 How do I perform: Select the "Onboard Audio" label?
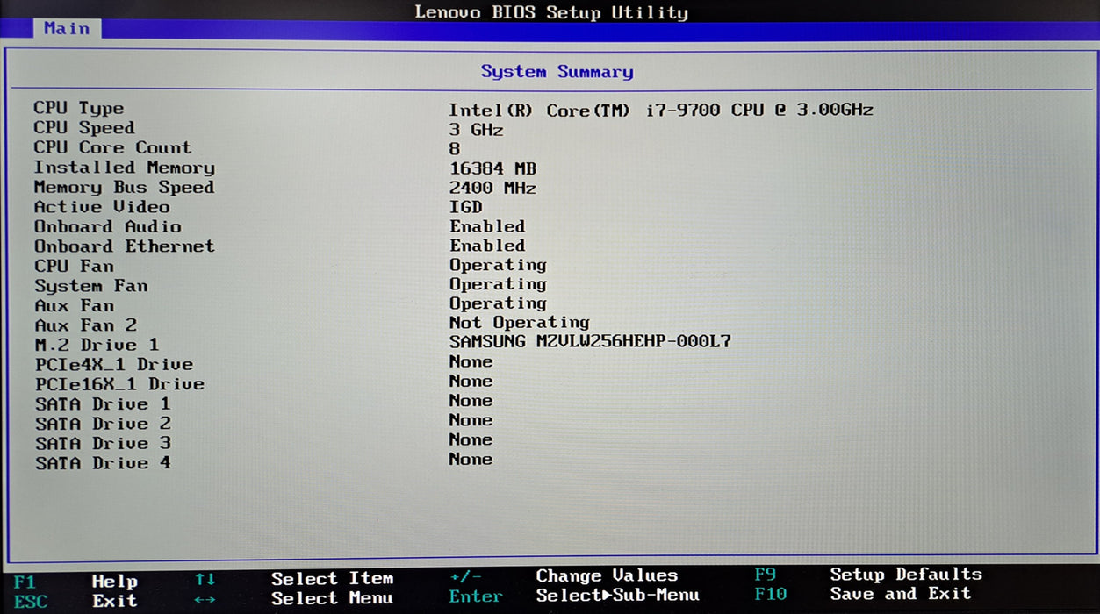point(107,226)
